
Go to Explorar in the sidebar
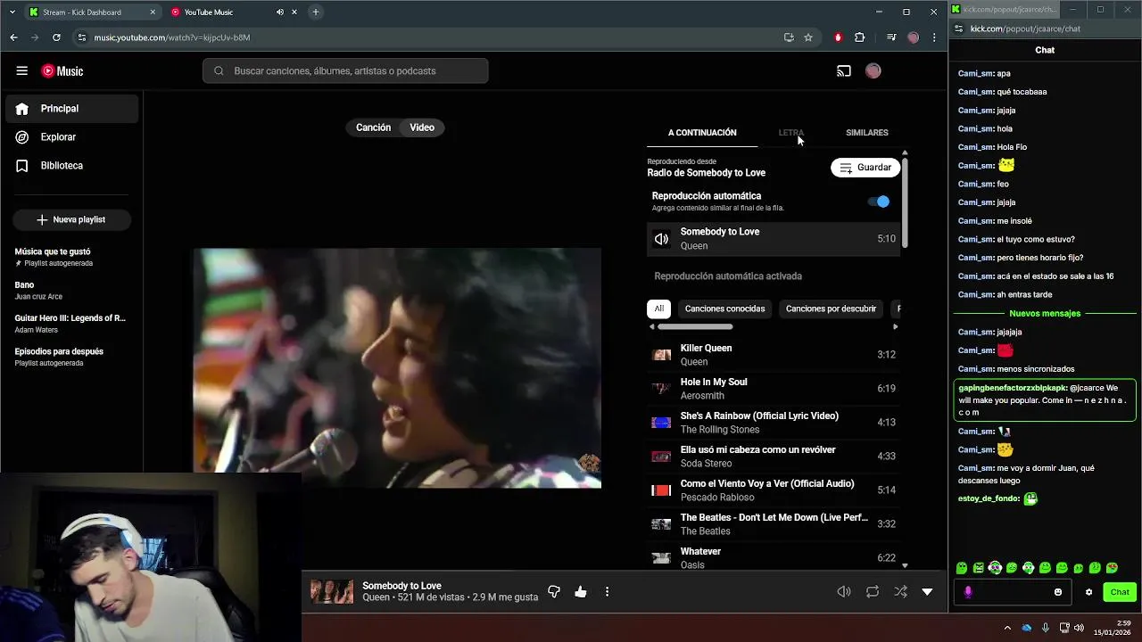coord(72,137)
